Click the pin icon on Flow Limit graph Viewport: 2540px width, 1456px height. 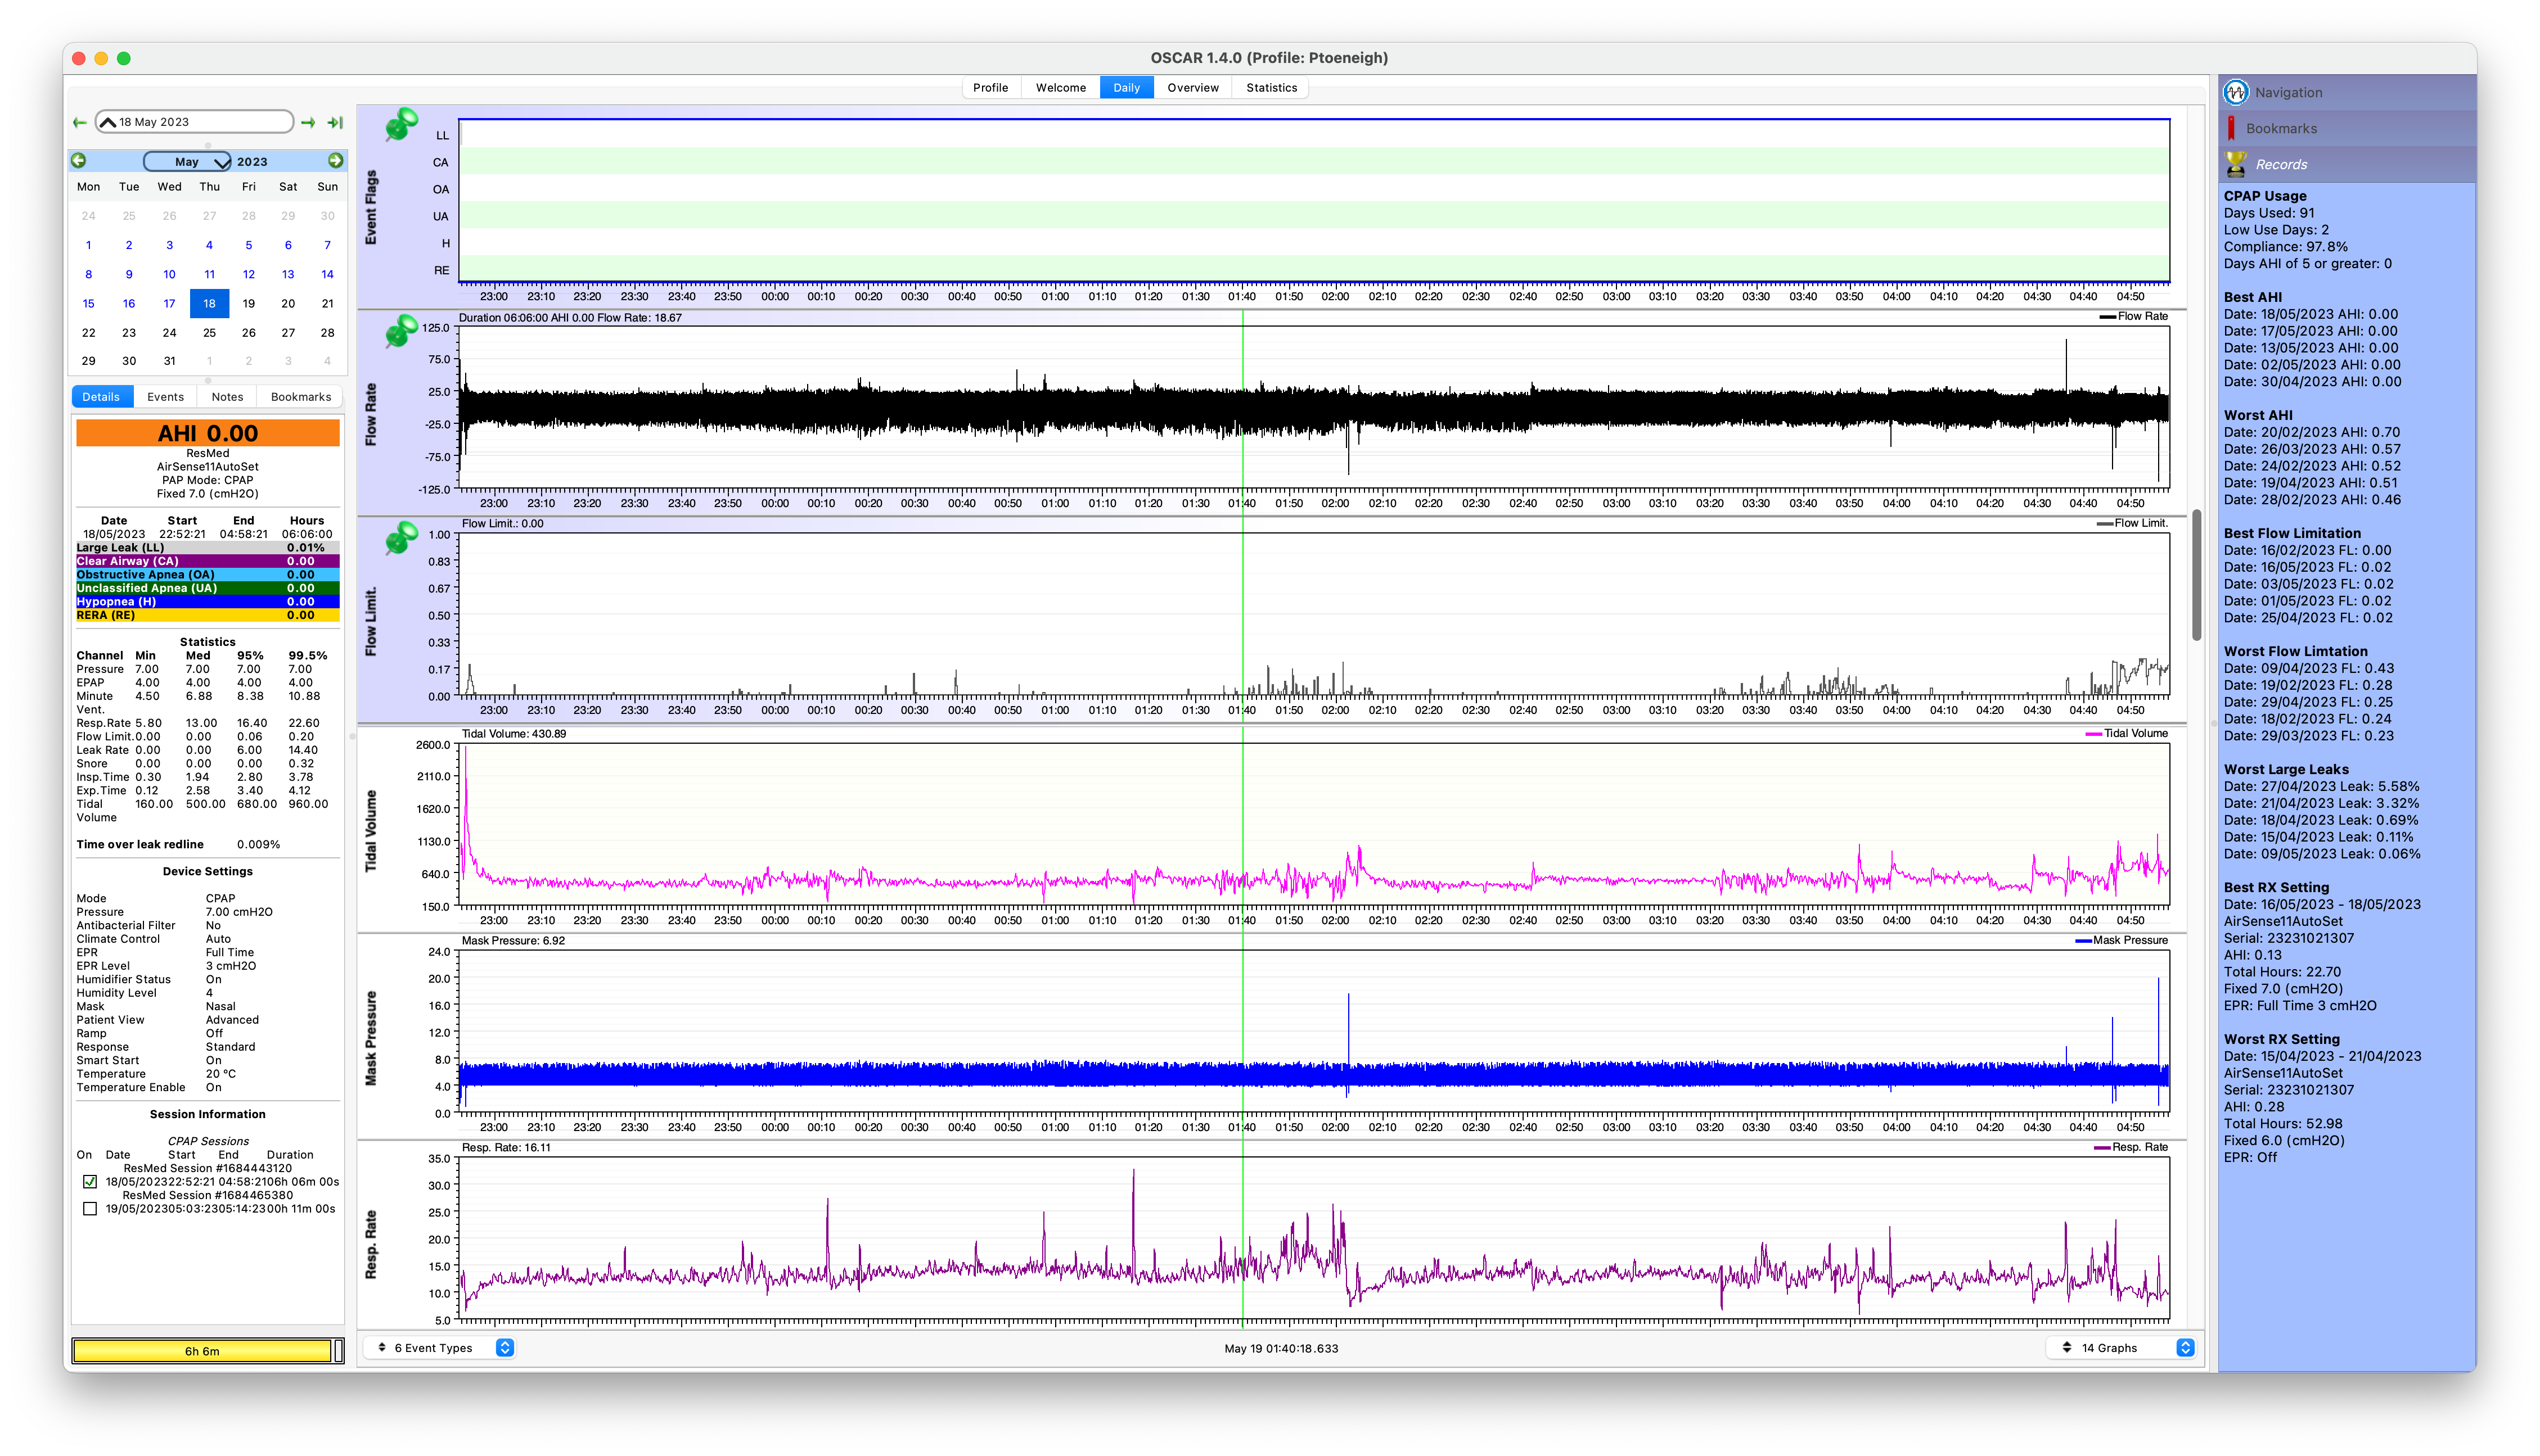[401, 538]
